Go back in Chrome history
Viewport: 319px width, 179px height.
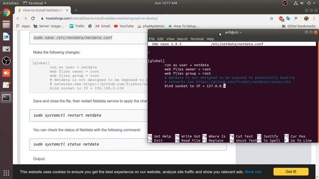click(18, 18)
